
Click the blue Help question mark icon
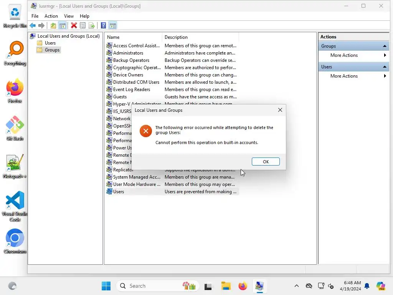[103, 25]
